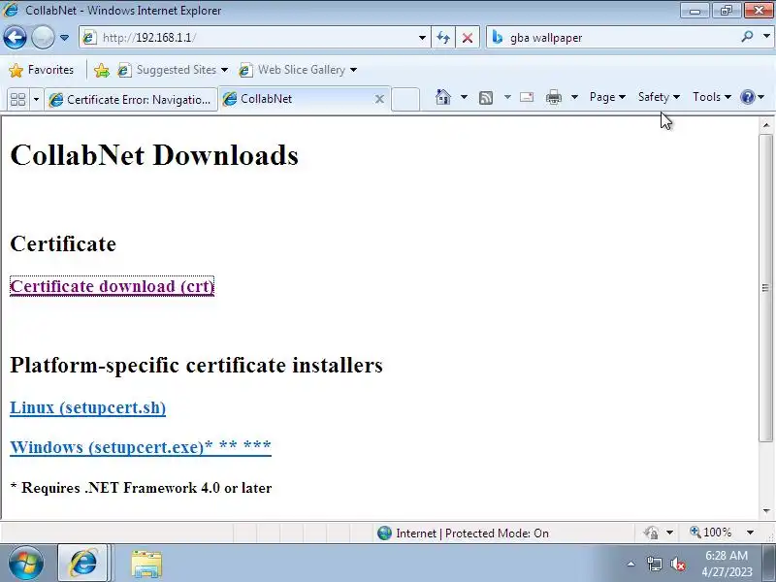Click the privacy lock icon in status bar
This screenshot has width=776, height=582.
(x=651, y=533)
